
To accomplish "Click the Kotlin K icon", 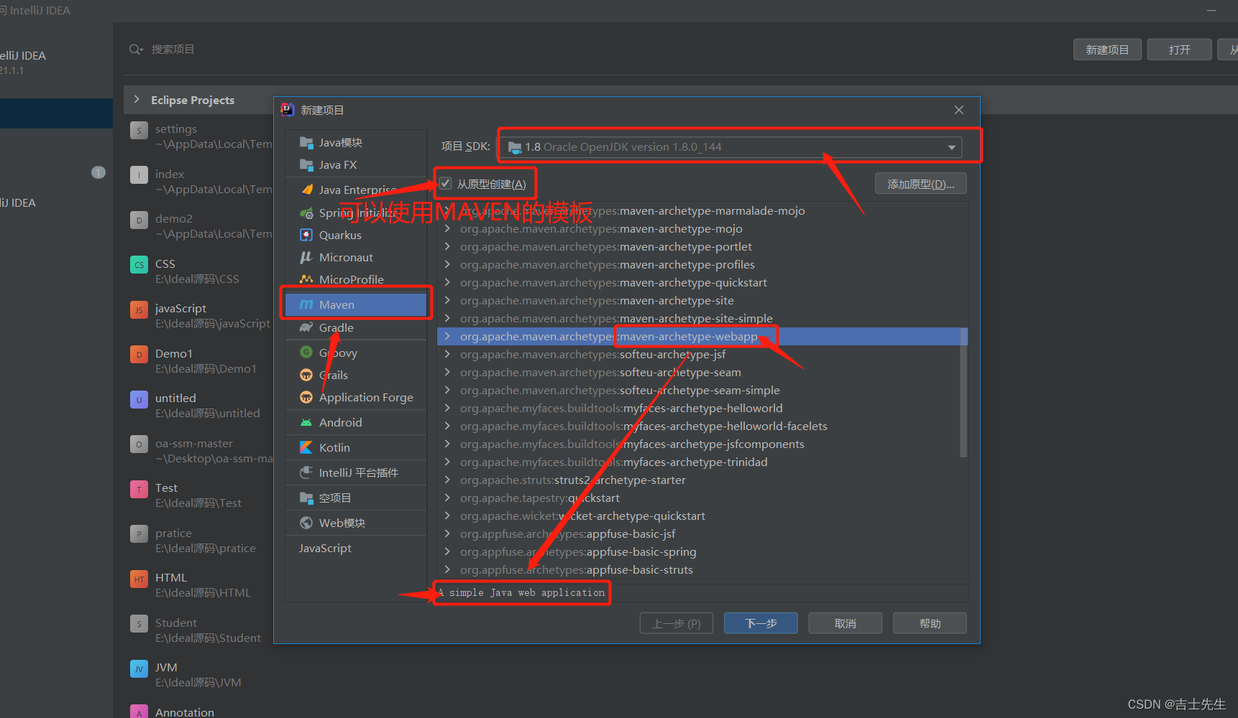I will pos(306,447).
